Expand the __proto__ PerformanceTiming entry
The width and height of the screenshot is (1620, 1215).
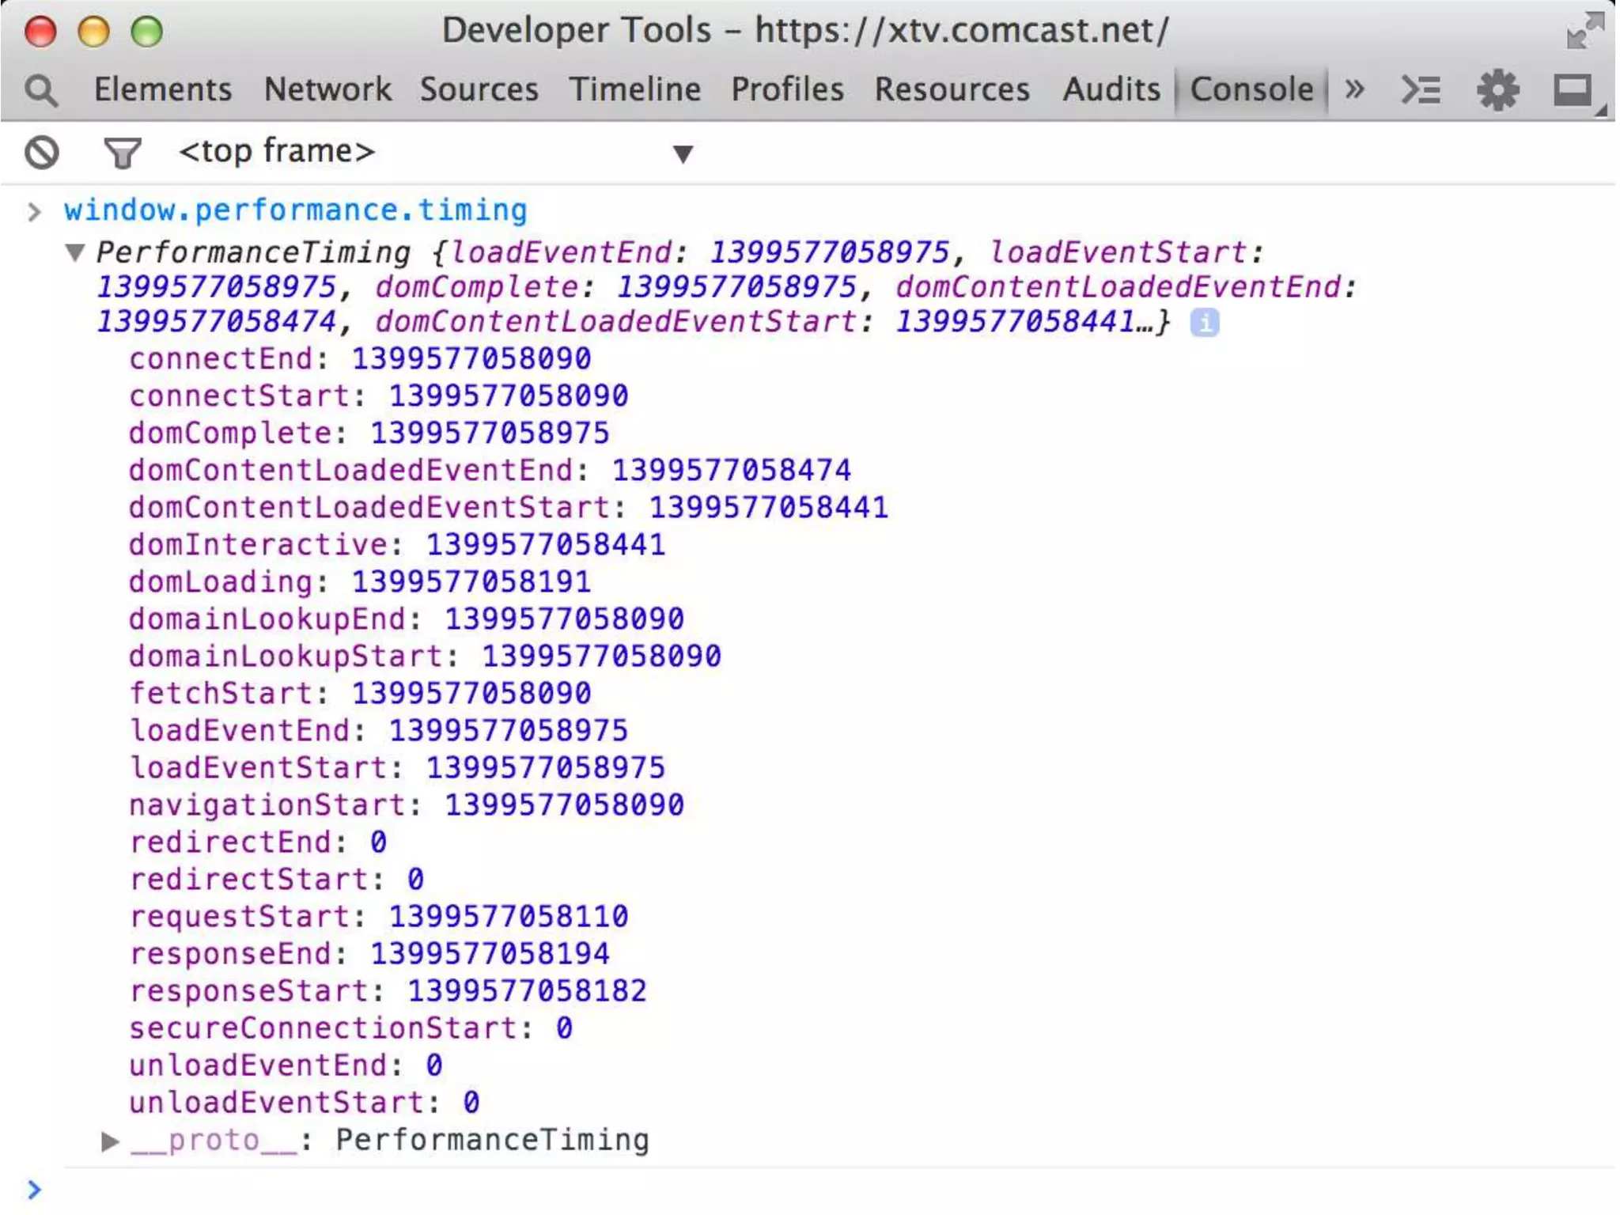pyautogui.click(x=111, y=1141)
